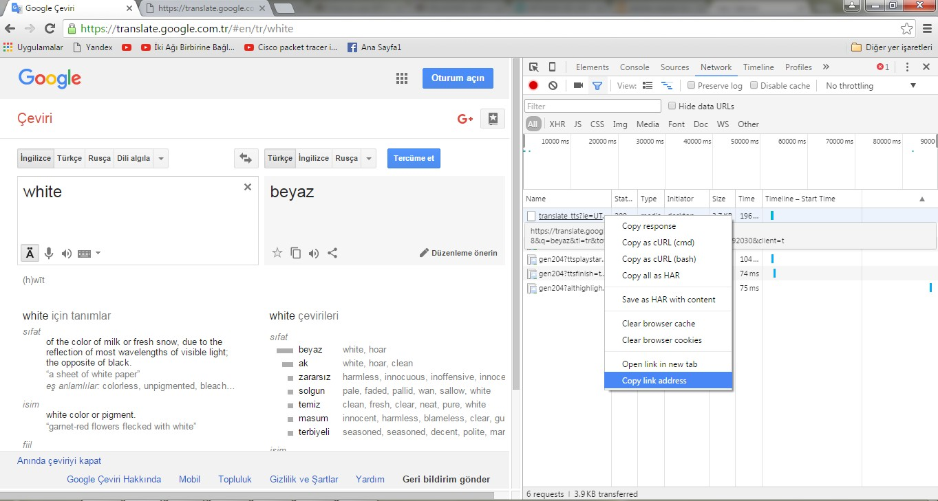This screenshot has height=501, width=938.
Task: Expand the target language dropdown arrow
Action: [x=369, y=158]
